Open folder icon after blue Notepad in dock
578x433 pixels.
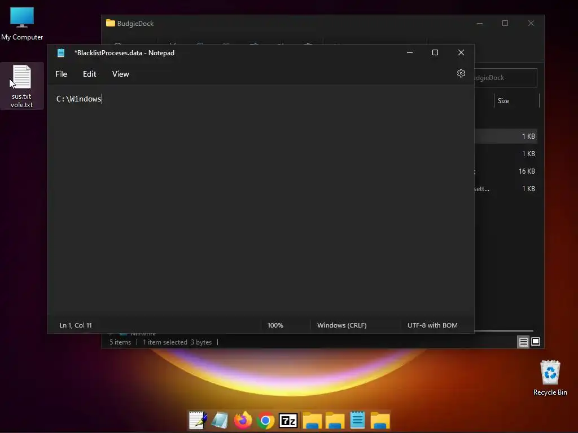380,421
